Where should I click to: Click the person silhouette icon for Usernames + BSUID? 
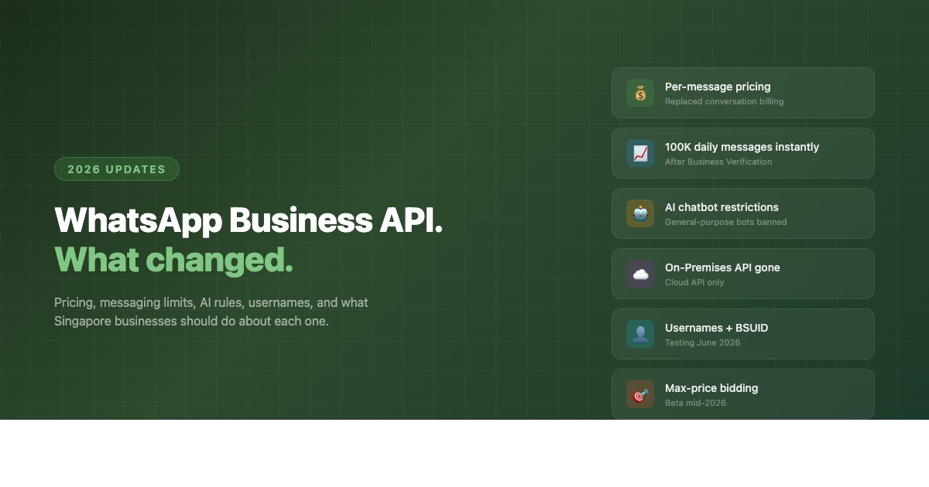coord(640,334)
